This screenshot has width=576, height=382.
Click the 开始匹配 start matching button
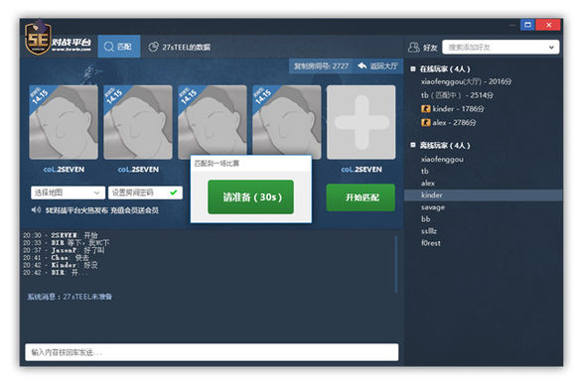coord(360,197)
